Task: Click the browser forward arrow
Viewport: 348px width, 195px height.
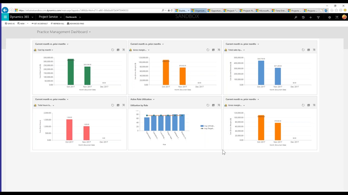Action: tap(11, 10)
